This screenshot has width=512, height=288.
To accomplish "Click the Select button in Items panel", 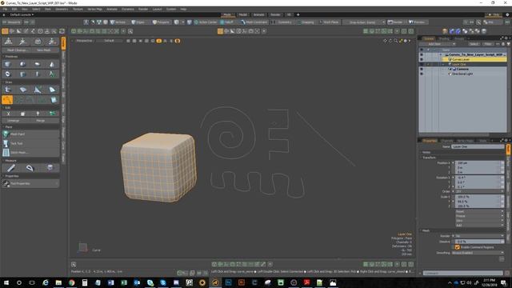I will click(474, 44).
